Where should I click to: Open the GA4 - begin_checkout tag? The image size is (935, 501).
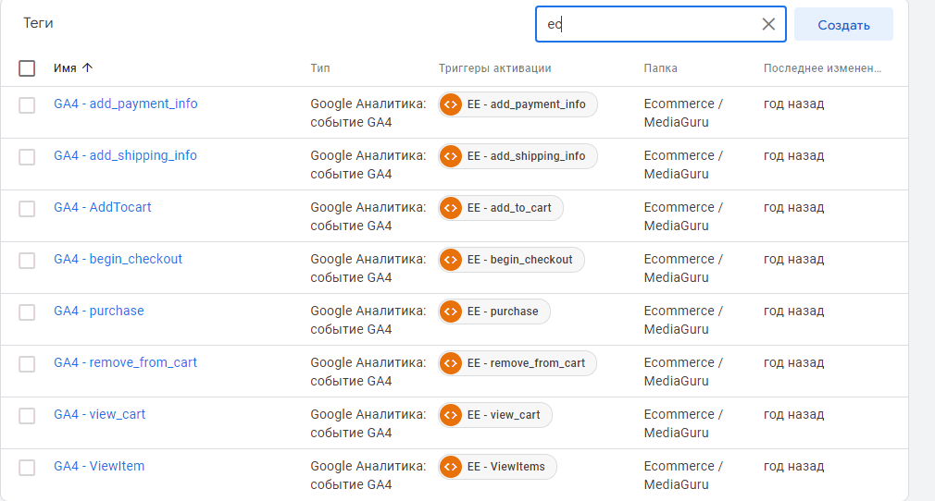coord(118,259)
